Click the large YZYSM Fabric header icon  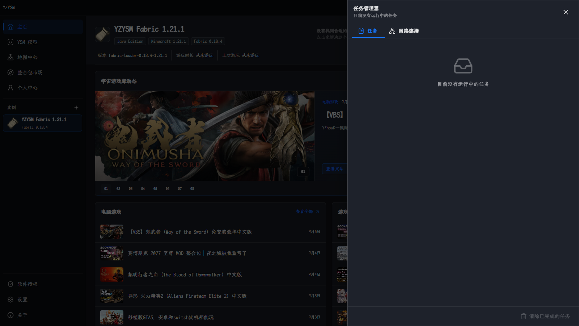102,34
